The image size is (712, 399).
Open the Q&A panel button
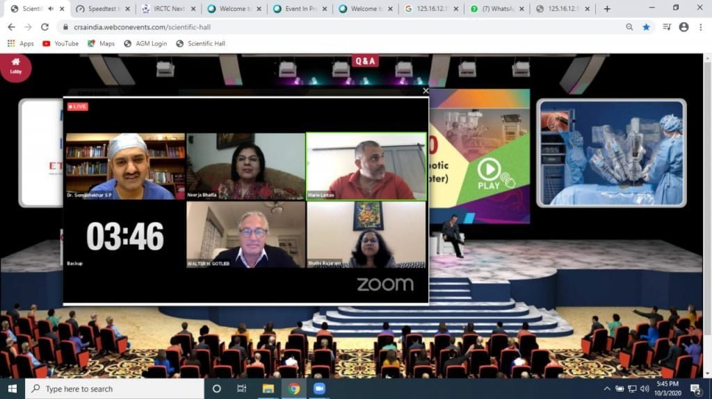coord(365,61)
